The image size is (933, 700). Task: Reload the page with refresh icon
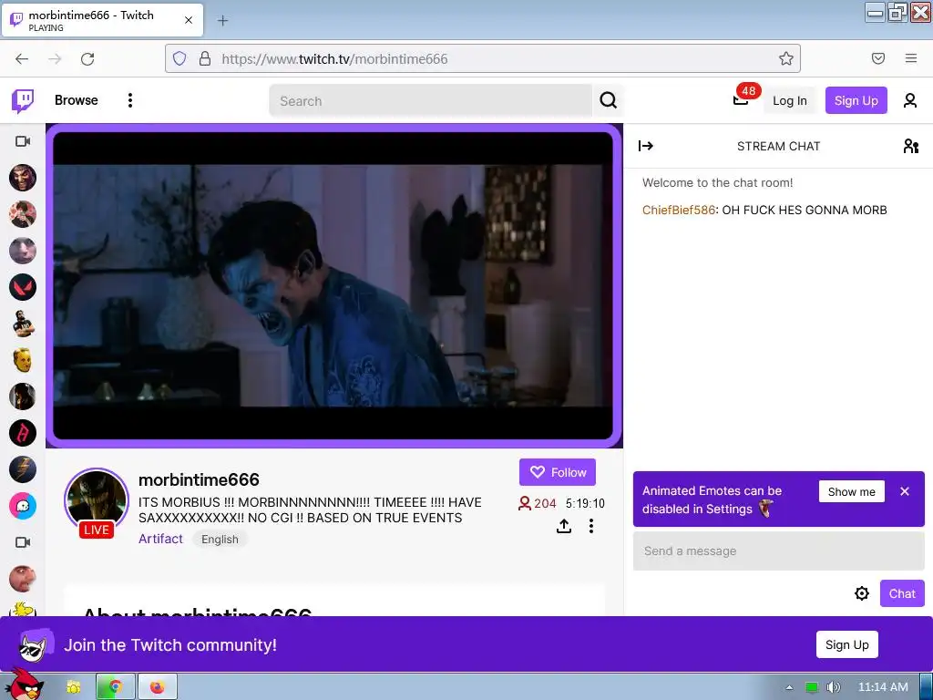[x=87, y=58]
